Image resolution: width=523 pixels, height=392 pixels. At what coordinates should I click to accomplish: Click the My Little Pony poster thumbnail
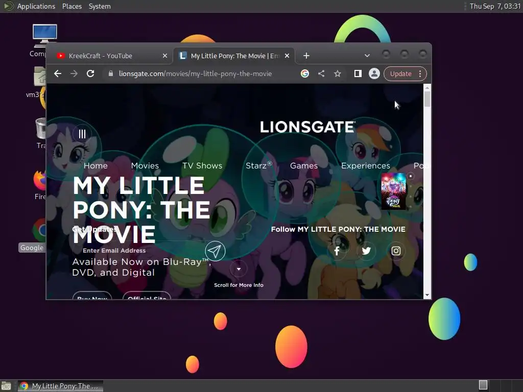point(394,191)
